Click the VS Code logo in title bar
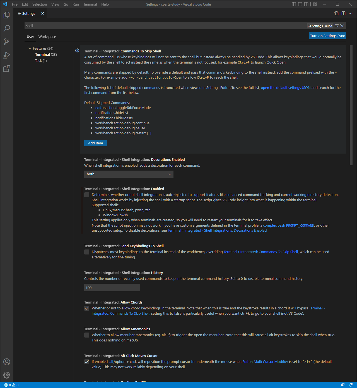The image size is (357, 388). point(5,4)
